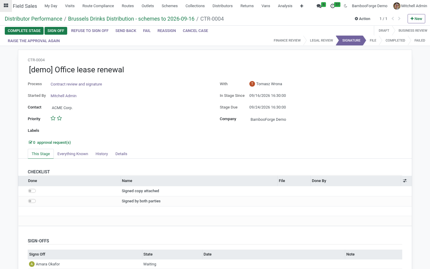Toggle 'Signed copy attached' checklist item
The height and width of the screenshot is (269, 430).
coord(32,191)
